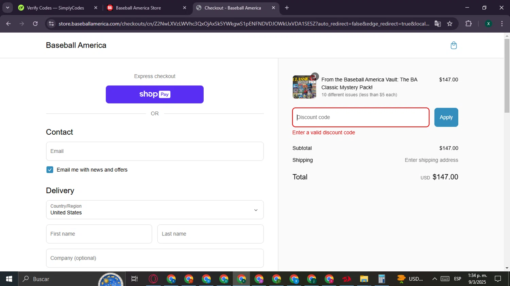Click into the Email field
Viewport: 510px width, 286px height.
point(155,151)
